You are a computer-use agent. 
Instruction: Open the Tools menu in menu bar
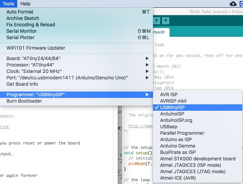click(8, 4)
